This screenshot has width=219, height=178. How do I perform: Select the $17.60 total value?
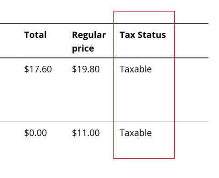click(x=38, y=69)
